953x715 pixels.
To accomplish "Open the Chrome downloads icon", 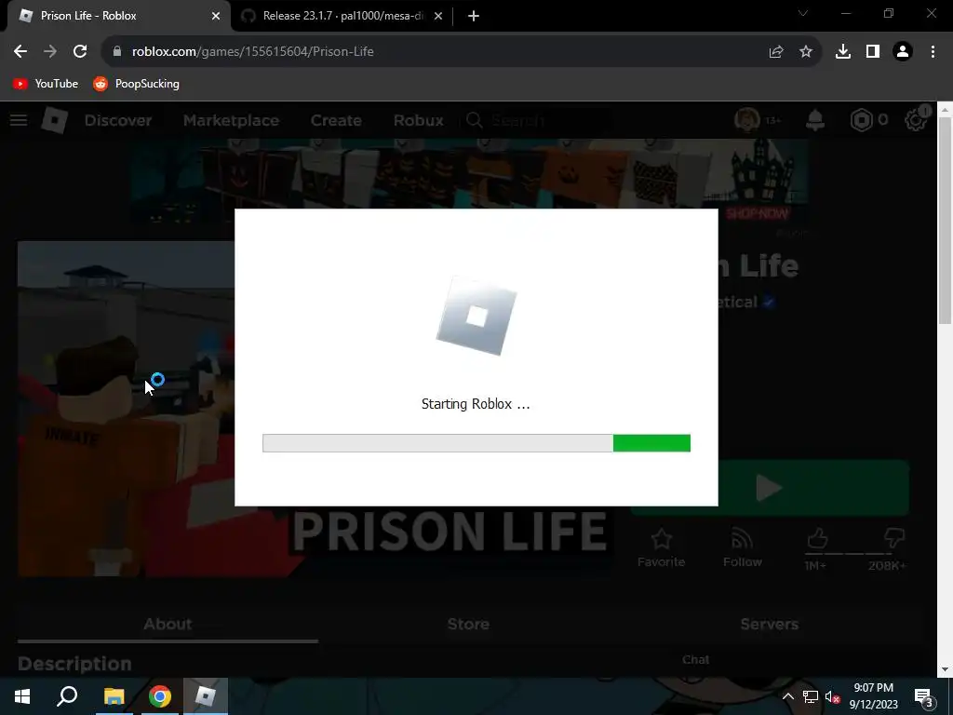I will [x=843, y=52].
